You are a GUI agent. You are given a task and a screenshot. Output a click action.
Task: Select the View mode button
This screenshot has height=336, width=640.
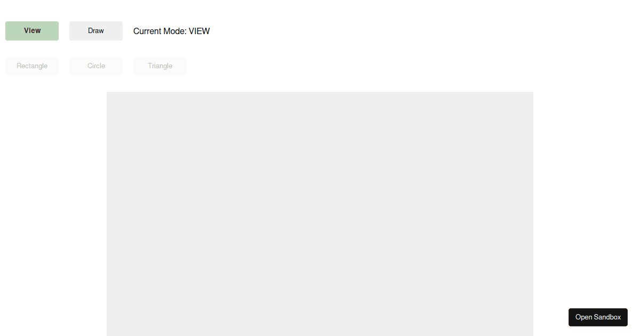[x=32, y=31]
